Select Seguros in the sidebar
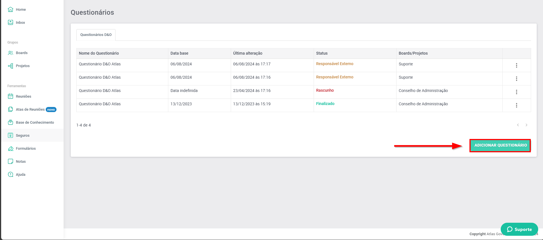 23,136
